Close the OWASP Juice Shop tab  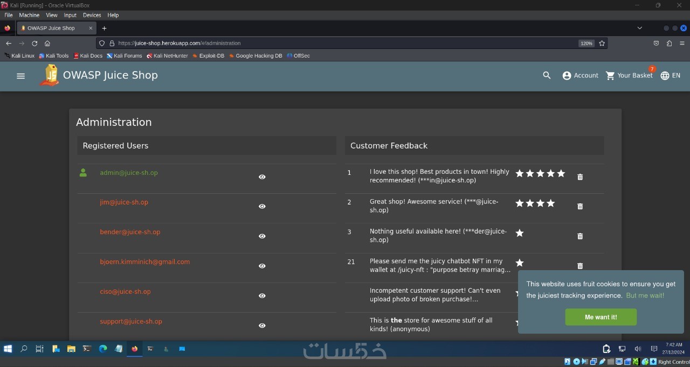[x=91, y=28]
